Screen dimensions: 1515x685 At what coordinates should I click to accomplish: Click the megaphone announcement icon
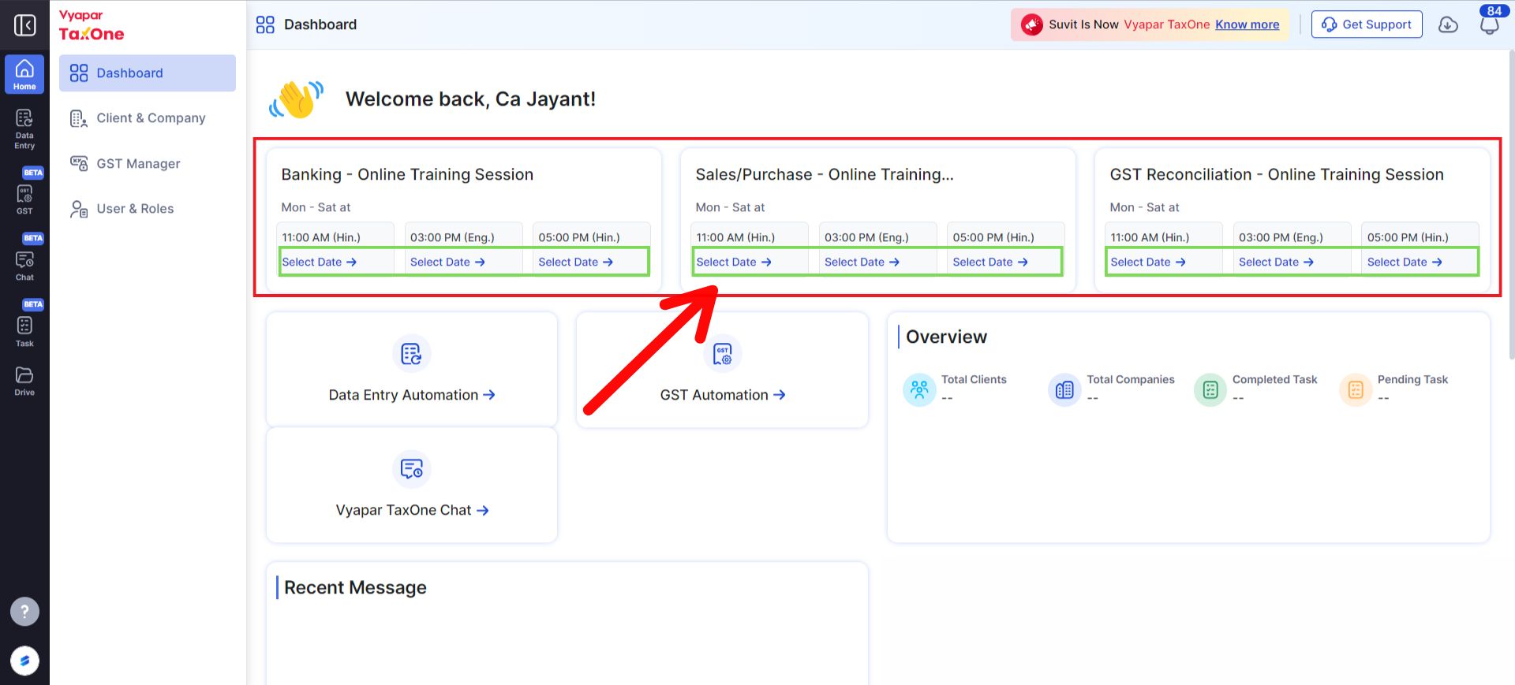tap(1031, 24)
